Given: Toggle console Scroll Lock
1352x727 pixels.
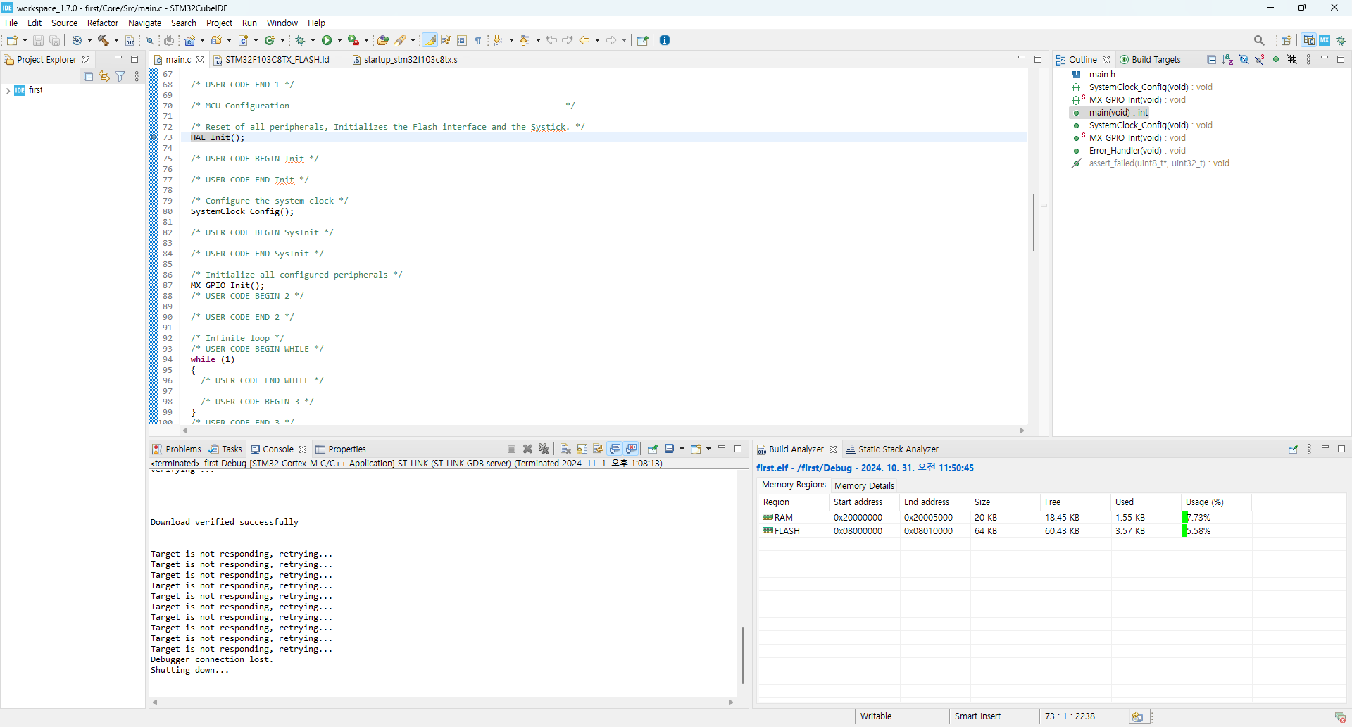Looking at the screenshot, I should coord(582,449).
